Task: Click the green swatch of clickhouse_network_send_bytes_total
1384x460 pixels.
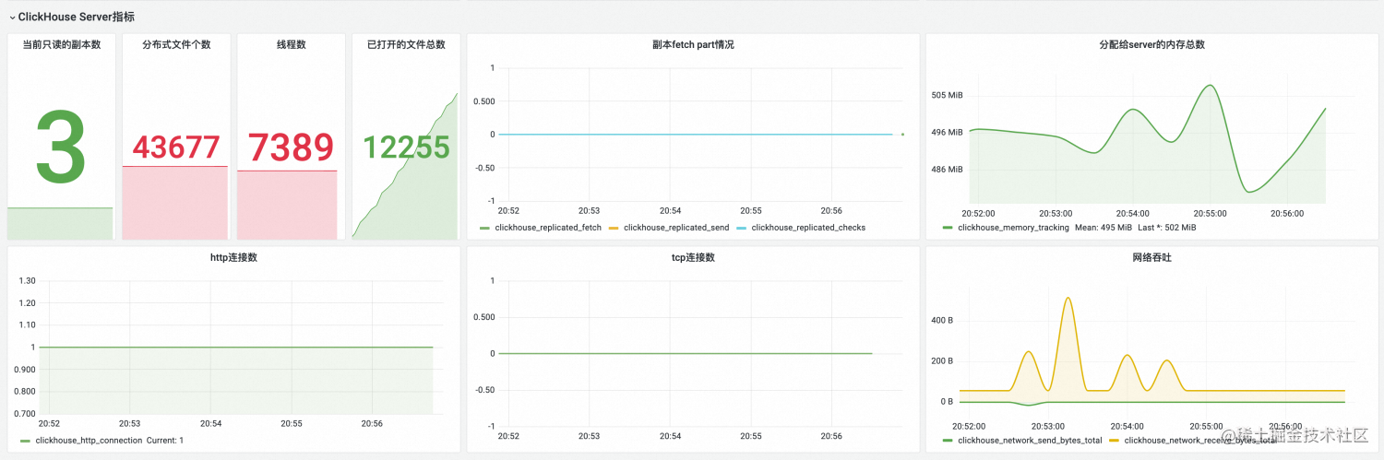Action: pos(948,442)
